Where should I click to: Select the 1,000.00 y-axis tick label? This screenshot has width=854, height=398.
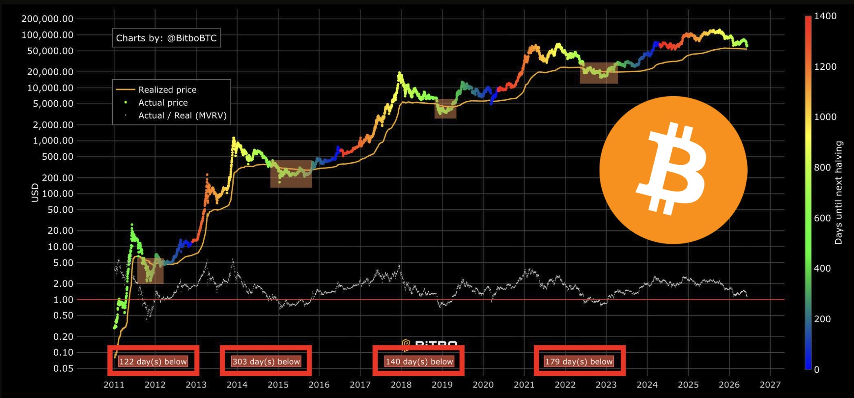[52, 141]
